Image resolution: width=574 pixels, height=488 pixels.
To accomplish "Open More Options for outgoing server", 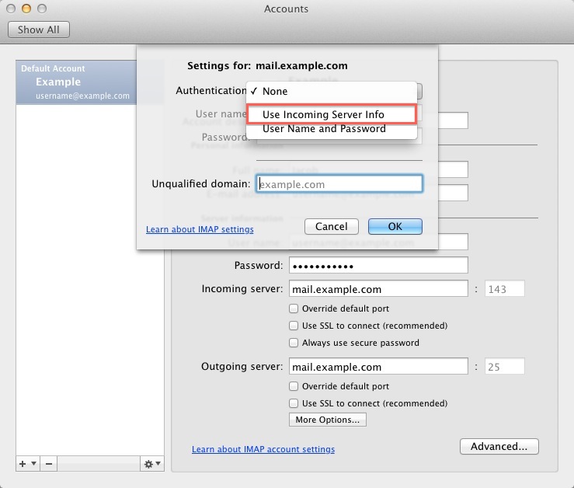I will point(327,420).
